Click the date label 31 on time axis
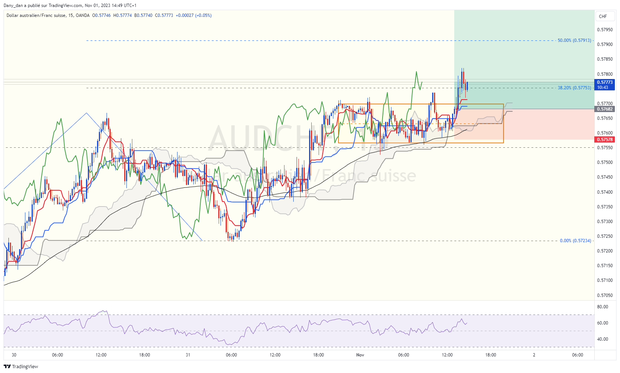The height and width of the screenshot is (373, 620). click(188, 355)
